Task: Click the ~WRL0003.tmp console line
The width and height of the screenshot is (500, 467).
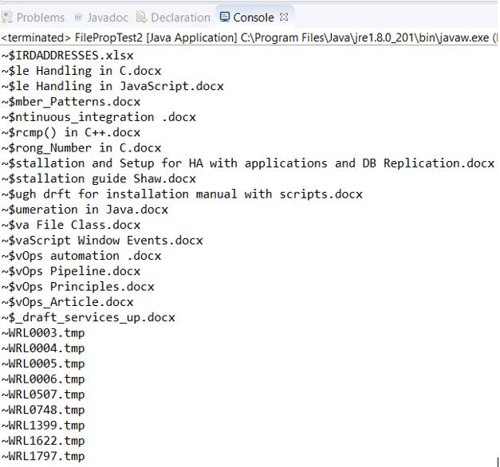Action: (x=42, y=332)
